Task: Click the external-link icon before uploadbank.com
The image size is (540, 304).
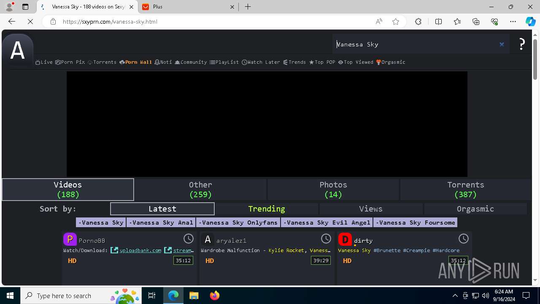Action: 114,250
